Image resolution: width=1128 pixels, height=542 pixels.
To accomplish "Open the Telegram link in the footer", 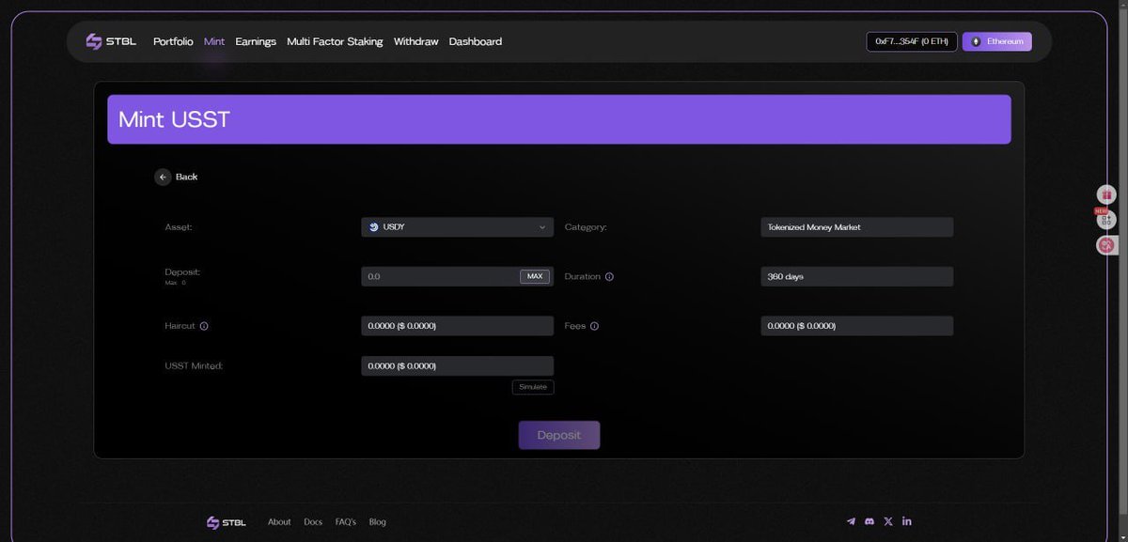I will [x=851, y=521].
